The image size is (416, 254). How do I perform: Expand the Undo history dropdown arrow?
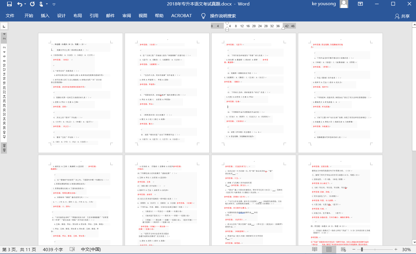[x=25, y=4]
